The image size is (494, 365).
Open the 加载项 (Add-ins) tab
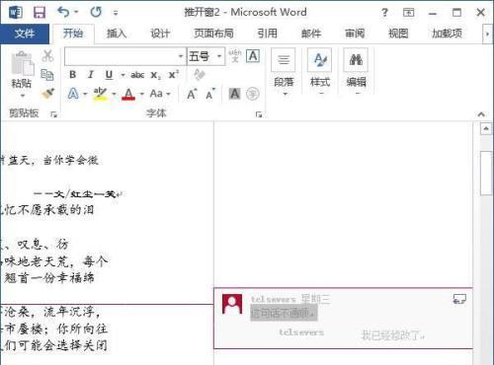click(x=447, y=34)
